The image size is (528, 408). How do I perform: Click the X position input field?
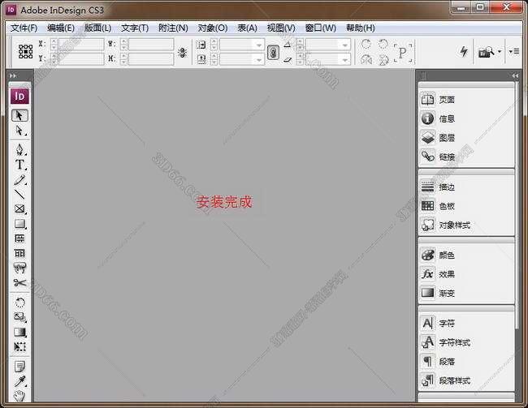tap(81, 44)
